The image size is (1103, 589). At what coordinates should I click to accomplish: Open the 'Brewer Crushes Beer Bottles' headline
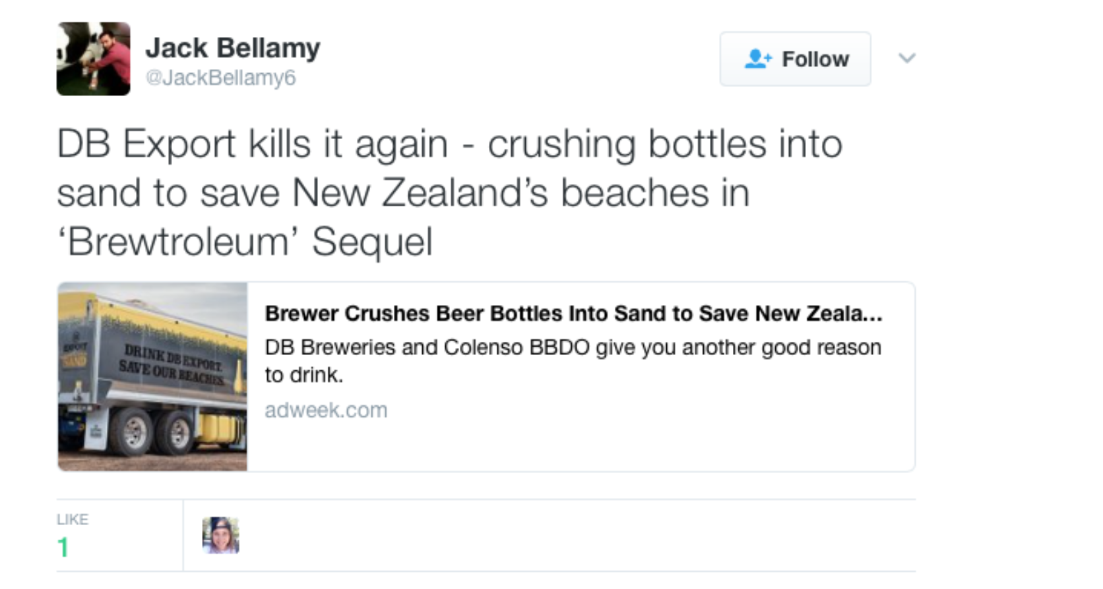point(573,314)
